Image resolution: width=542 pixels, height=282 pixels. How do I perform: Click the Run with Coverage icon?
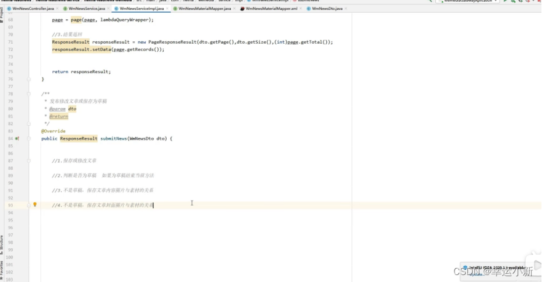(x=520, y=1)
